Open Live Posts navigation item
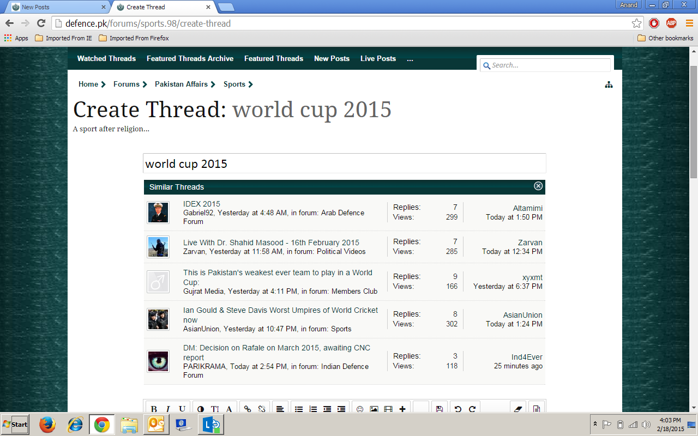698x436 pixels. click(378, 58)
